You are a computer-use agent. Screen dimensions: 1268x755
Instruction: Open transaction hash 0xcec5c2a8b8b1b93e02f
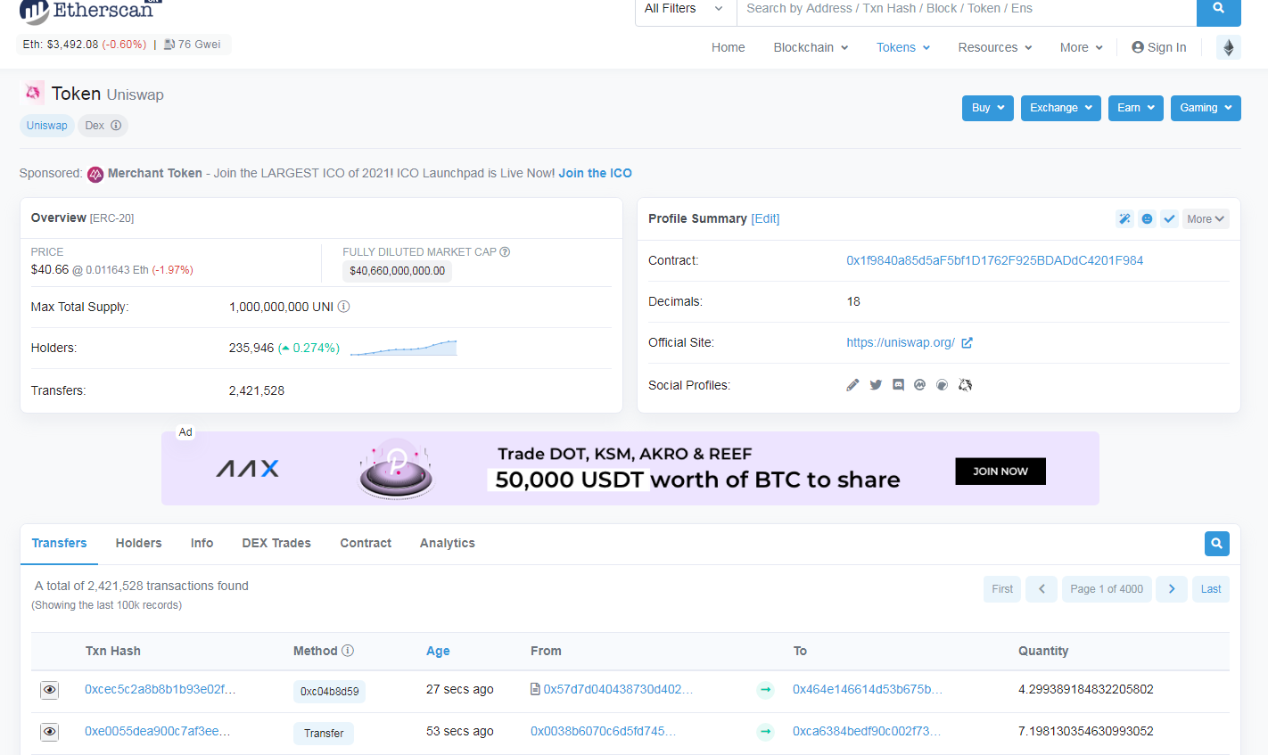pyautogui.click(x=161, y=689)
